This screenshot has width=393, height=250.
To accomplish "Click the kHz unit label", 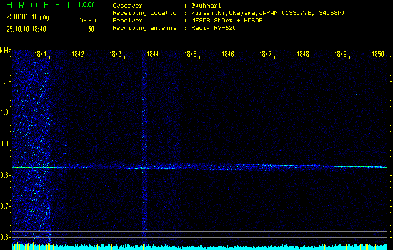I will tap(6, 51).
